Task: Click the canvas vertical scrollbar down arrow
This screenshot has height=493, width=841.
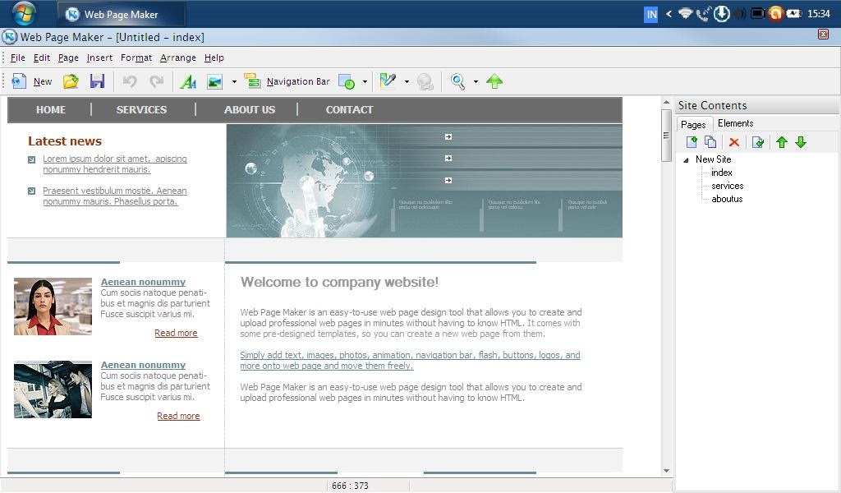Action: (666, 471)
